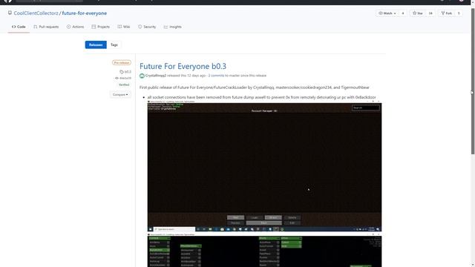Go to the Projects tab
Viewport: 475px width, 267px height.
(101, 27)
